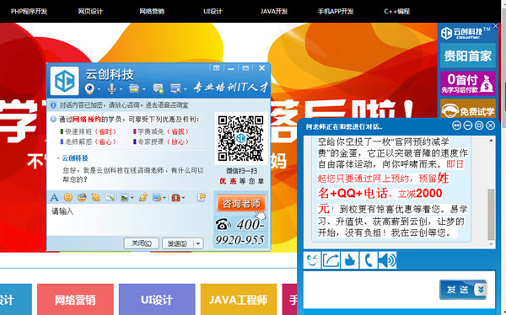Click the 0首付 先学习后付款 sidebar banner
Viewport: 506px width, 315px height.
tap(467, 83)
